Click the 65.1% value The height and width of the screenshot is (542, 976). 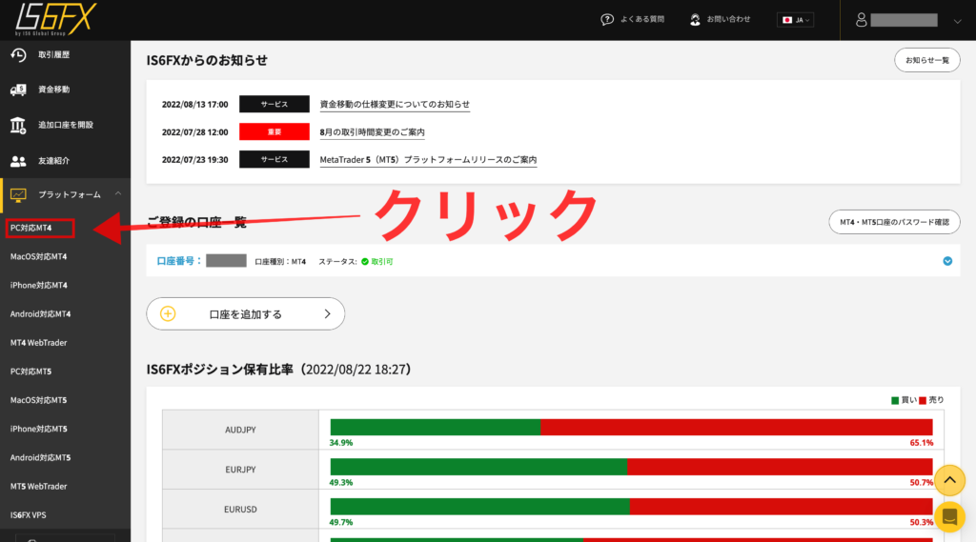[x=922, y=443]
